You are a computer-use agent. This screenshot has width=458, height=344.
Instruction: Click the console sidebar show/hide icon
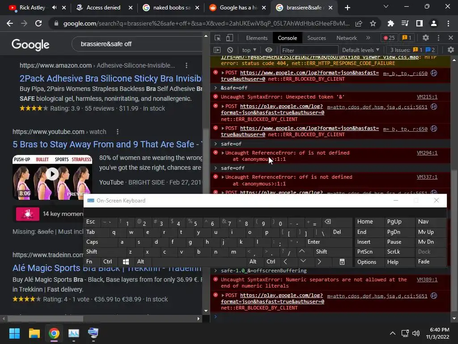tap(217, 50)
